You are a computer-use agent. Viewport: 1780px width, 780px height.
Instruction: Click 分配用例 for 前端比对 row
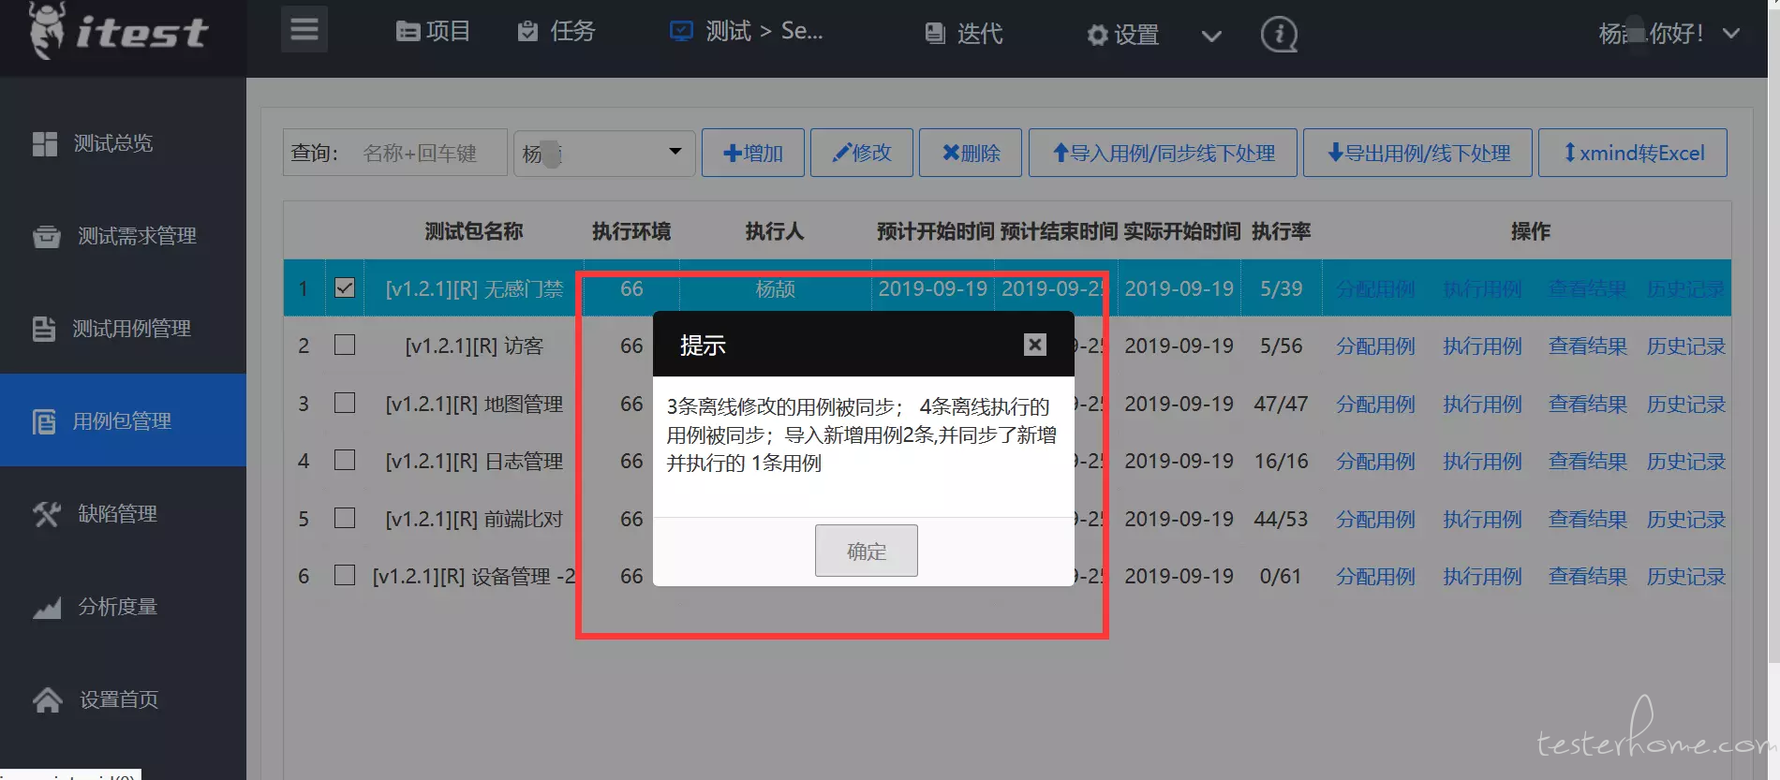pos(1375,520)
